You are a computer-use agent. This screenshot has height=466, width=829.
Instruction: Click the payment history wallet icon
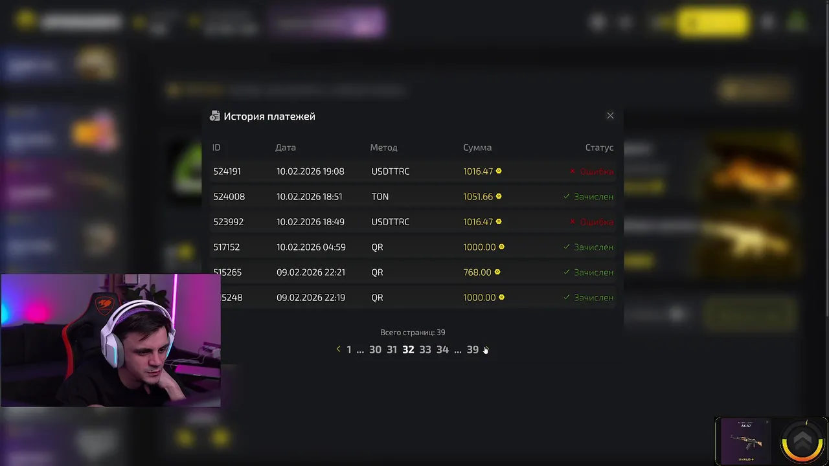[215, 116]
